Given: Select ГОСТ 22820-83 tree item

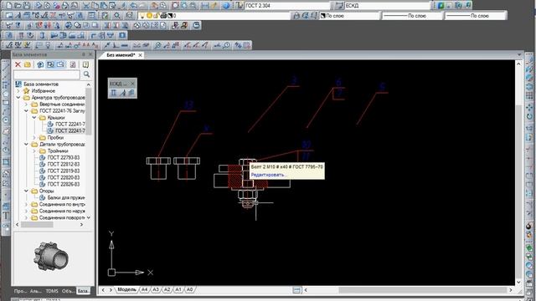Looking at the screenshot, I should coord(64,177).
